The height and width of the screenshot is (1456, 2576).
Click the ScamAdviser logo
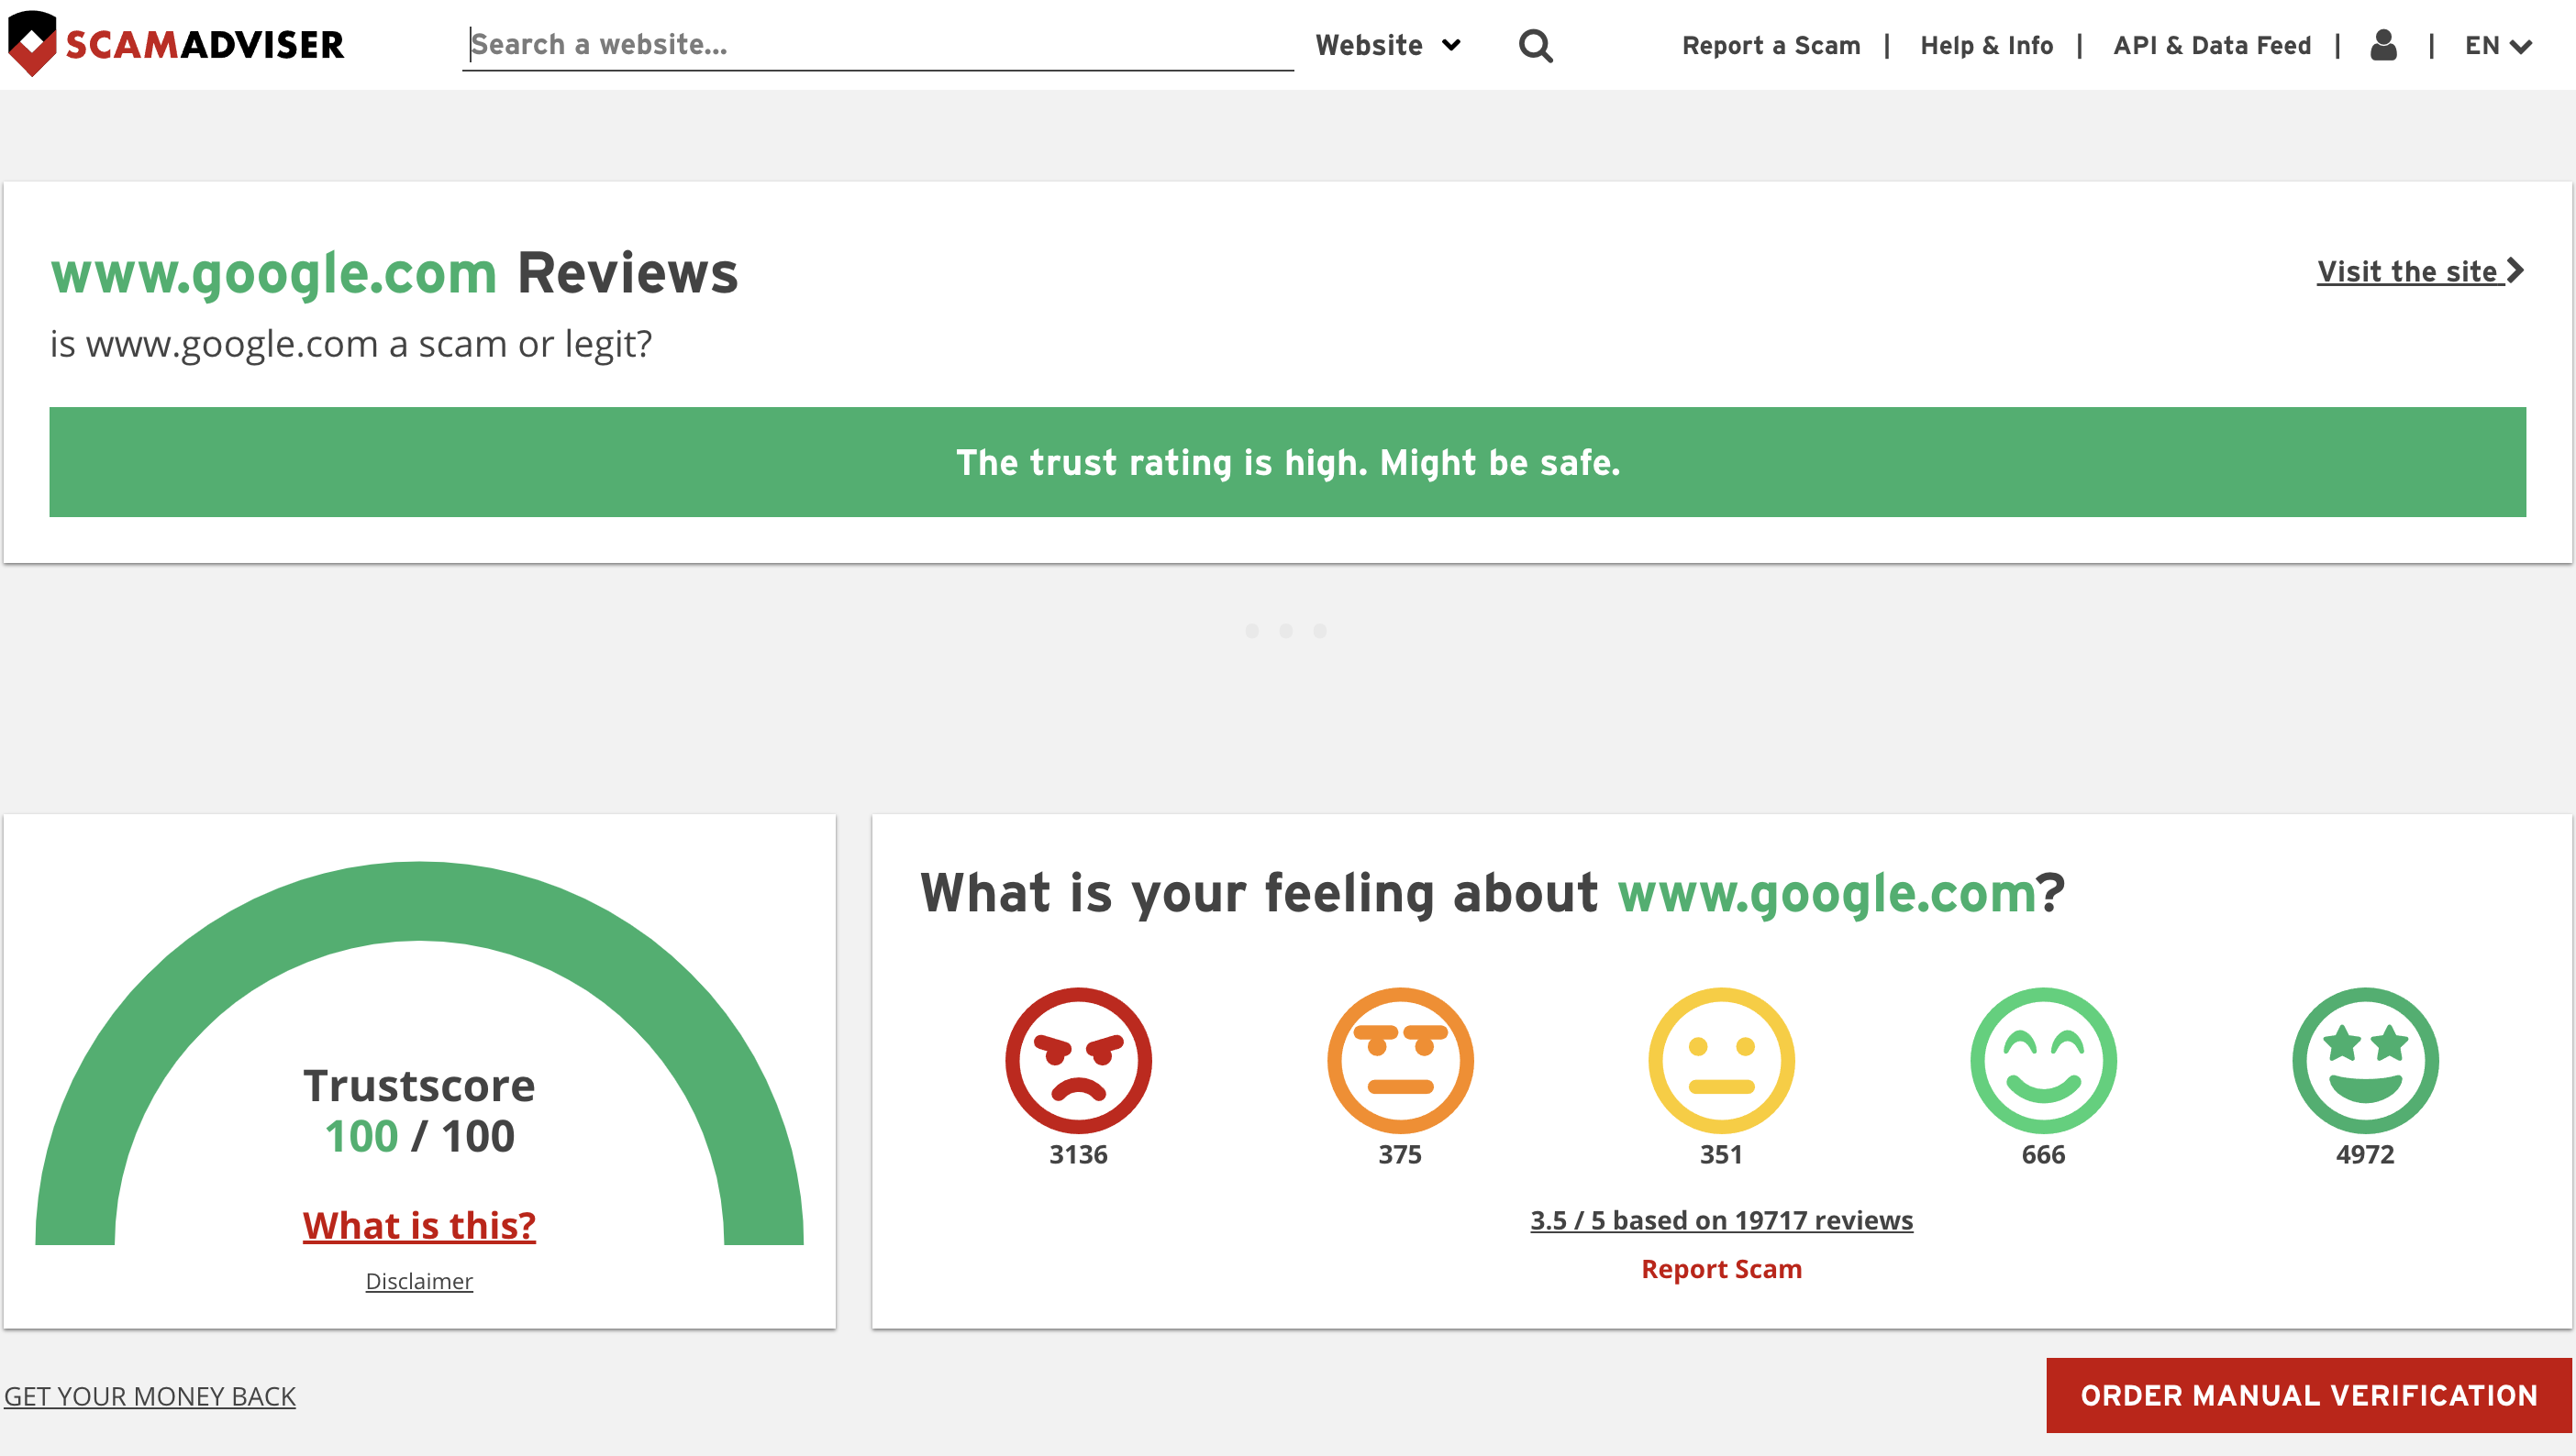(175, 44)
